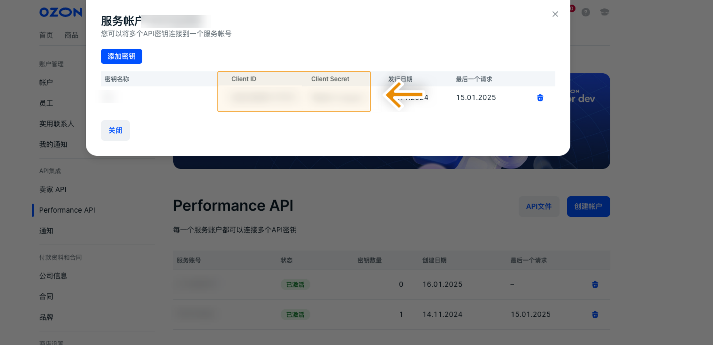Click the 已激活 status in the 14.11.2024 row
Image resolution: width=713 pixels, height=345 pixels.
(x=295, y=314)
